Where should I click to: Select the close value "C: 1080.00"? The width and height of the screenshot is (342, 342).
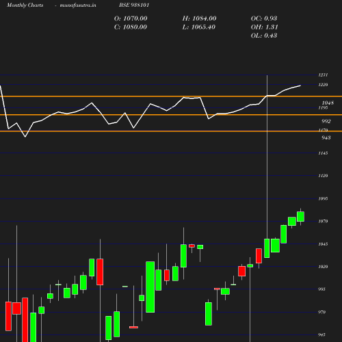[x=131, y=27]
